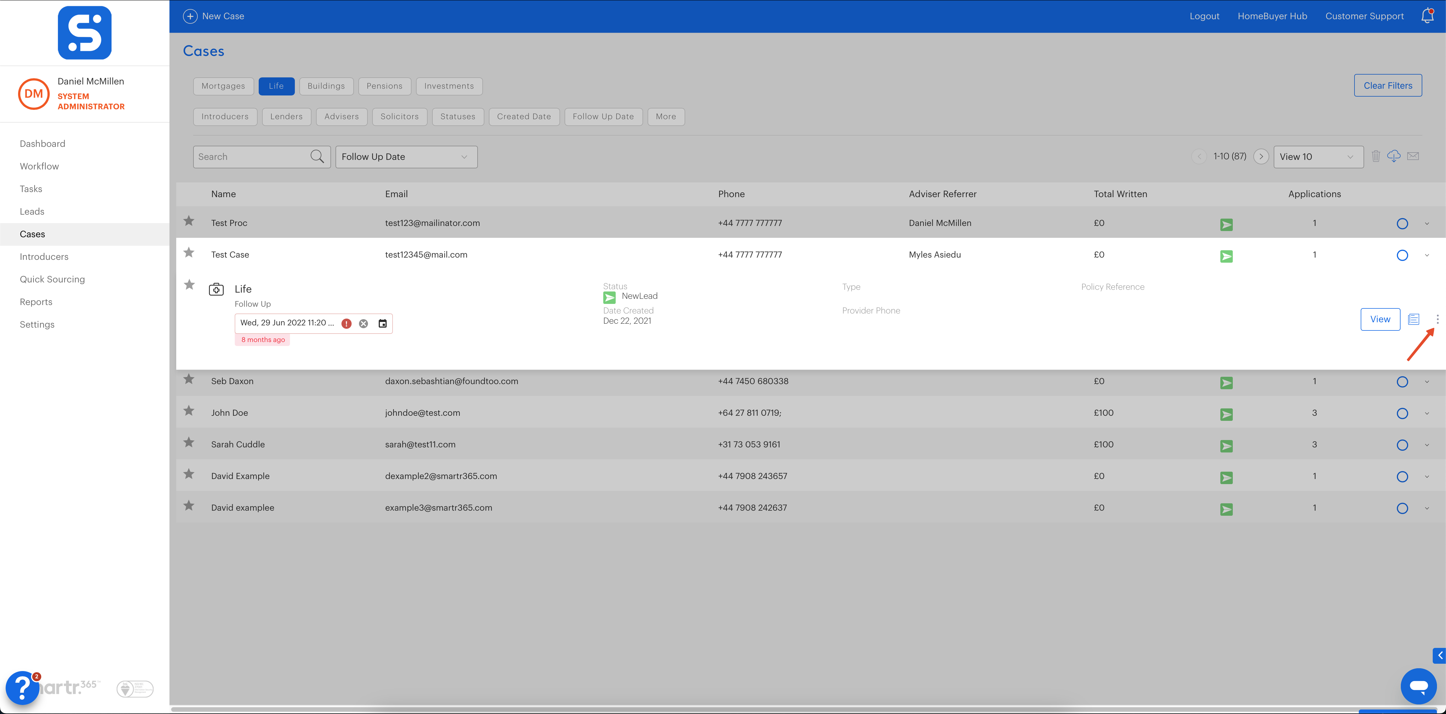Click Test Proc green status flag
This screenshot has height=714, width=1446.
[1227, 225]
